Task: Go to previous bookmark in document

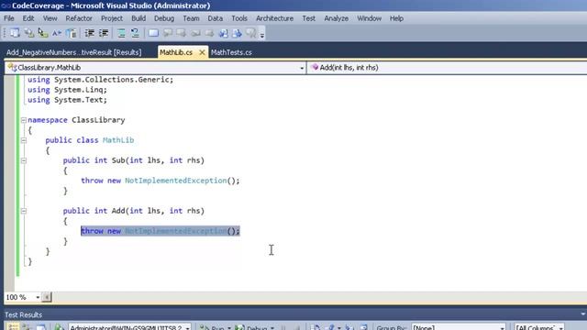Action: tap(224, 33)
